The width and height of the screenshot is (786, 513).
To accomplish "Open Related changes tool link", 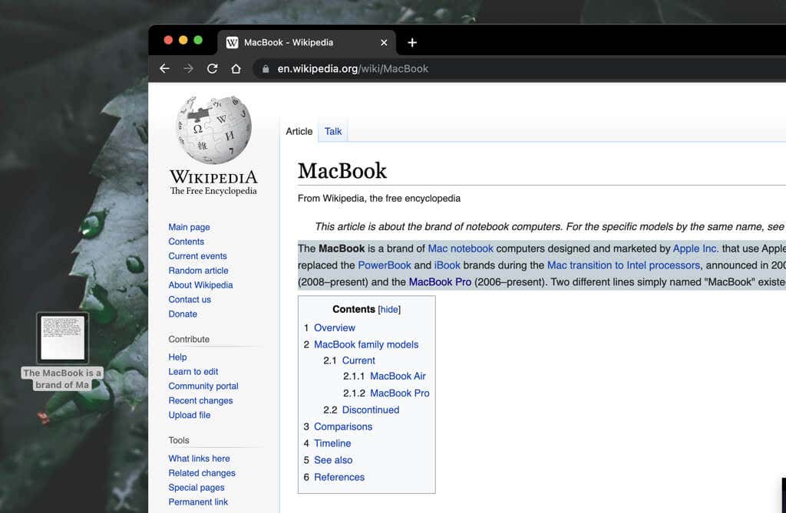I will click(x=202, y=473).
